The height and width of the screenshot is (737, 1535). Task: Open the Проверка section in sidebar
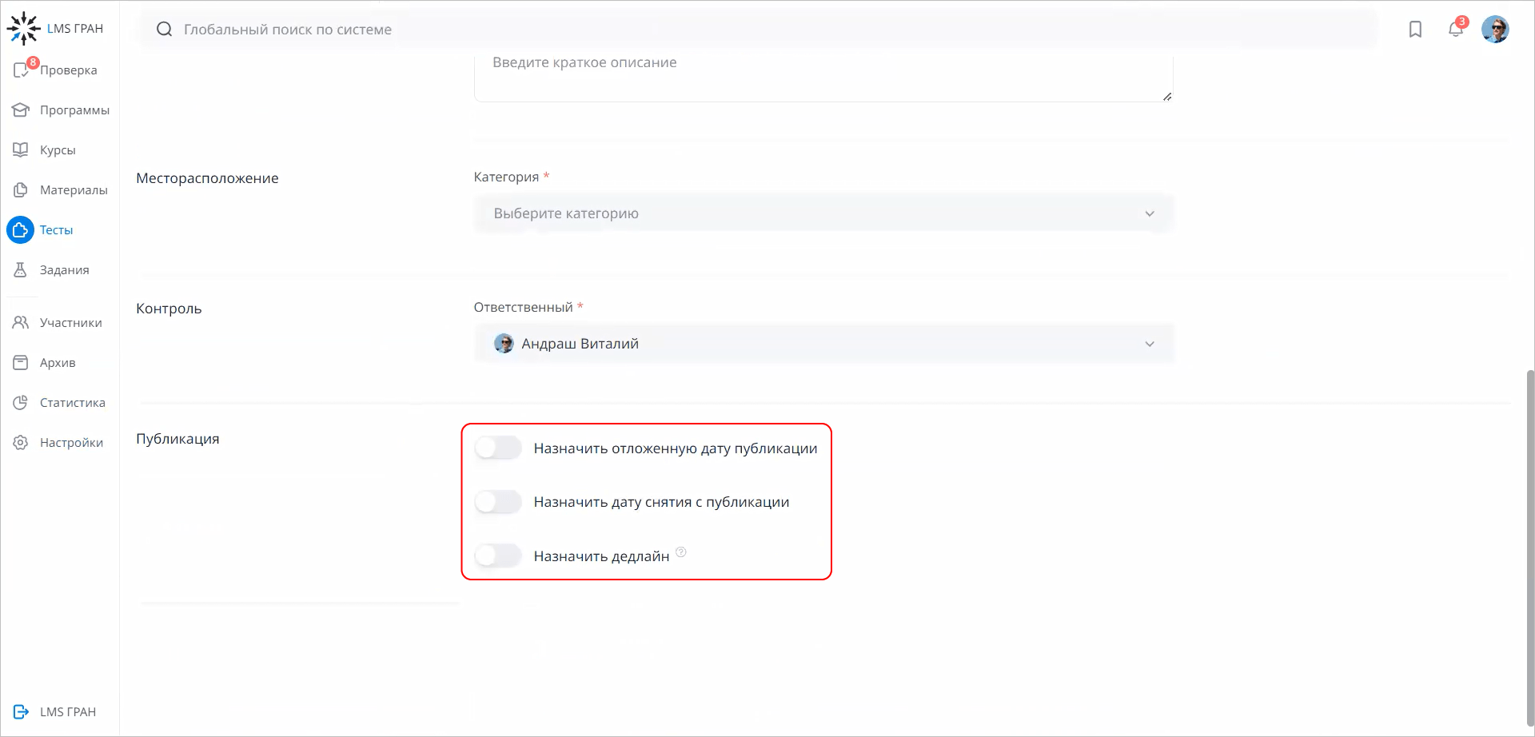[69, 70]
